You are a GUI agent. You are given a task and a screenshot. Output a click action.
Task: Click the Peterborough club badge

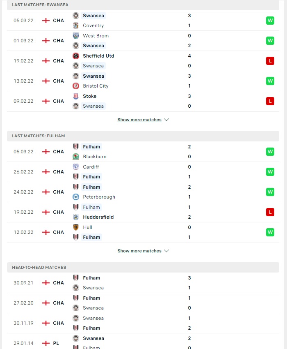click(76, 197)
